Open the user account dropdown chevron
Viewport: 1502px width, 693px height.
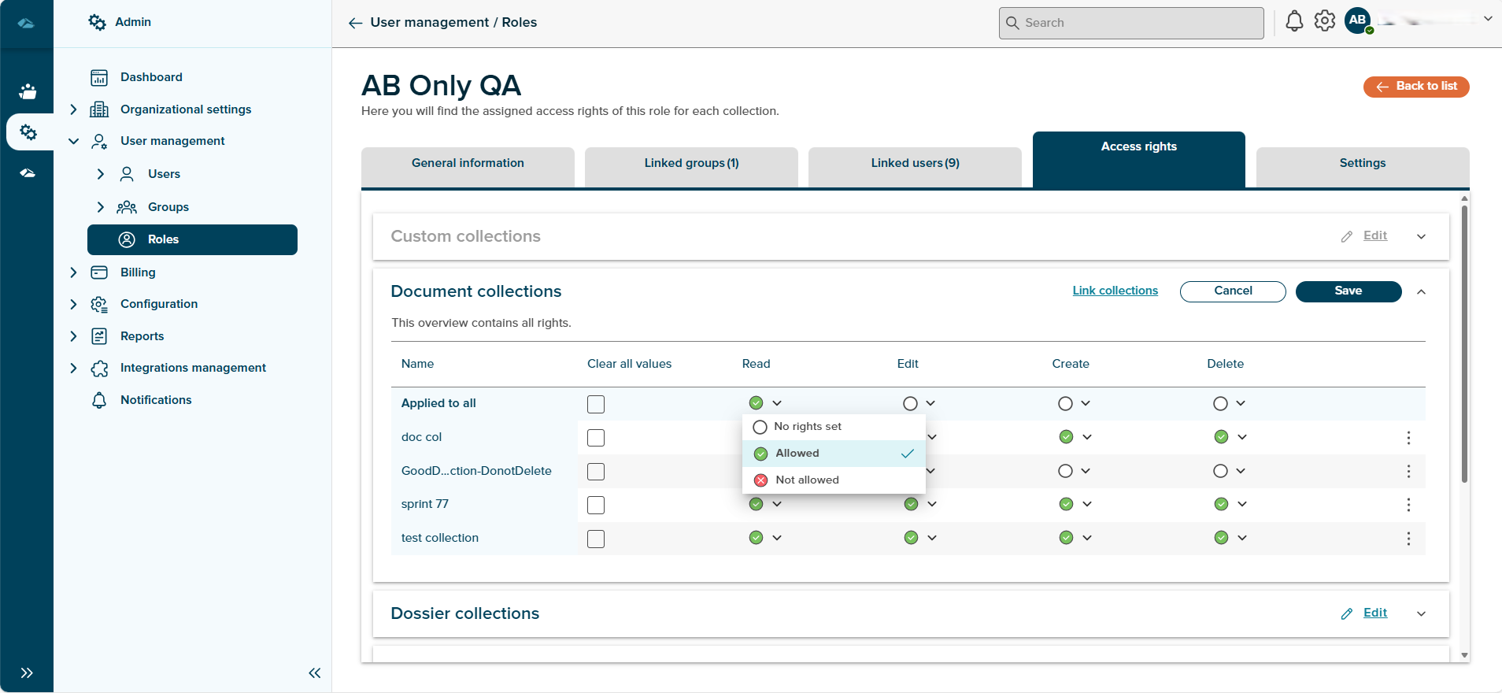(x=1488, y=18)
